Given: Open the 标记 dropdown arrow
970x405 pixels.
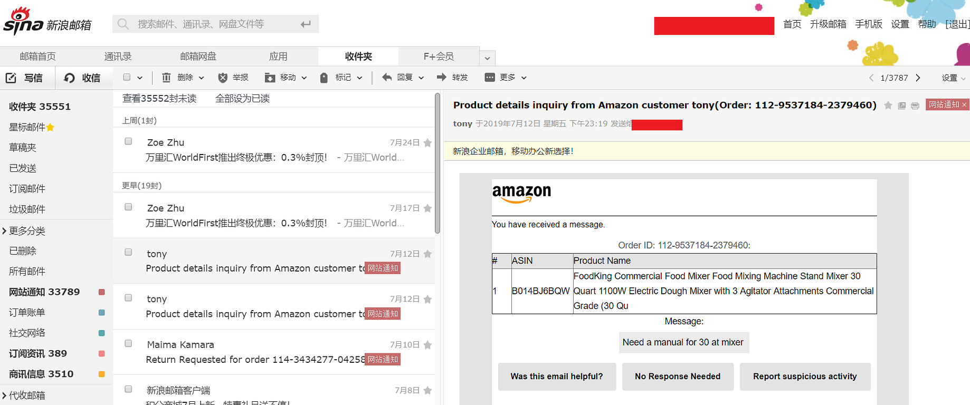Looking at the screenshot, I should (359, 78).
